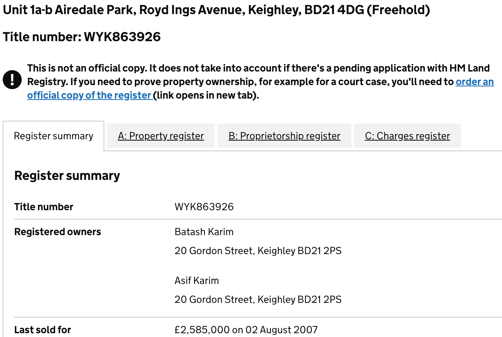Viewport: 502px width, 337px height.
Task: Select the Register summary tab
Action: 53,136
